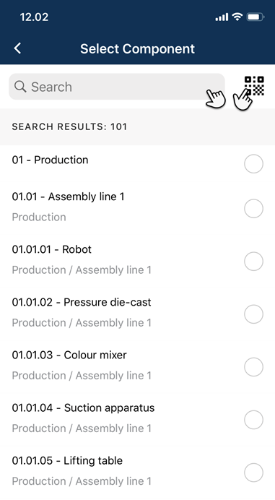275x500 pixels.
Task: Tap the back arrow in header
Action: (x=17, y=48)
